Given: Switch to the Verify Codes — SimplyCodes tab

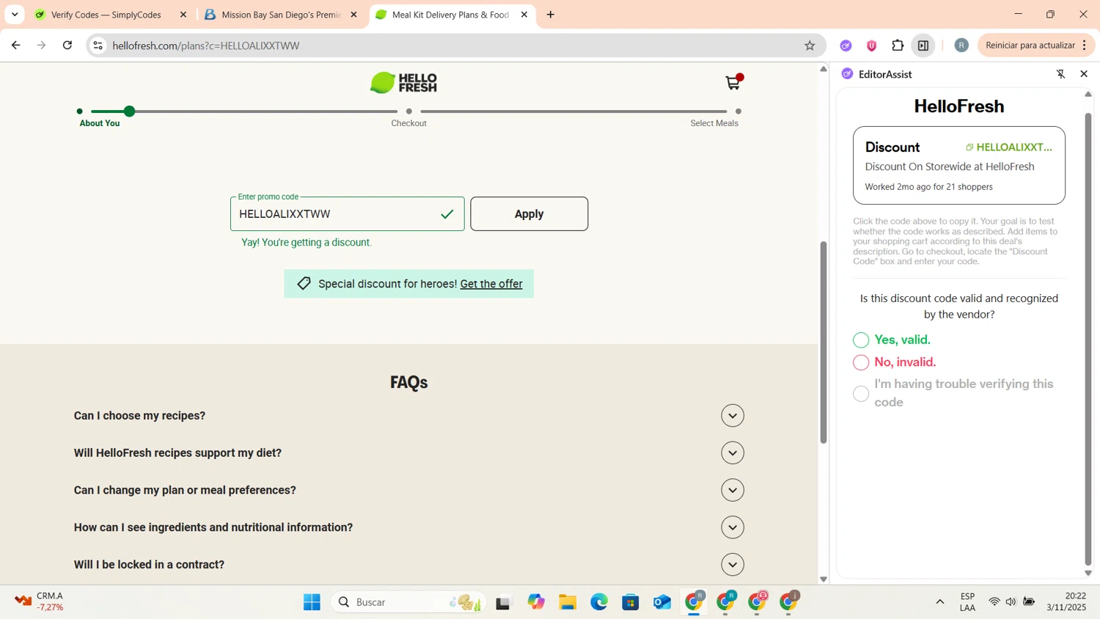Looking at the screenshot, I should tap(106, 15).
